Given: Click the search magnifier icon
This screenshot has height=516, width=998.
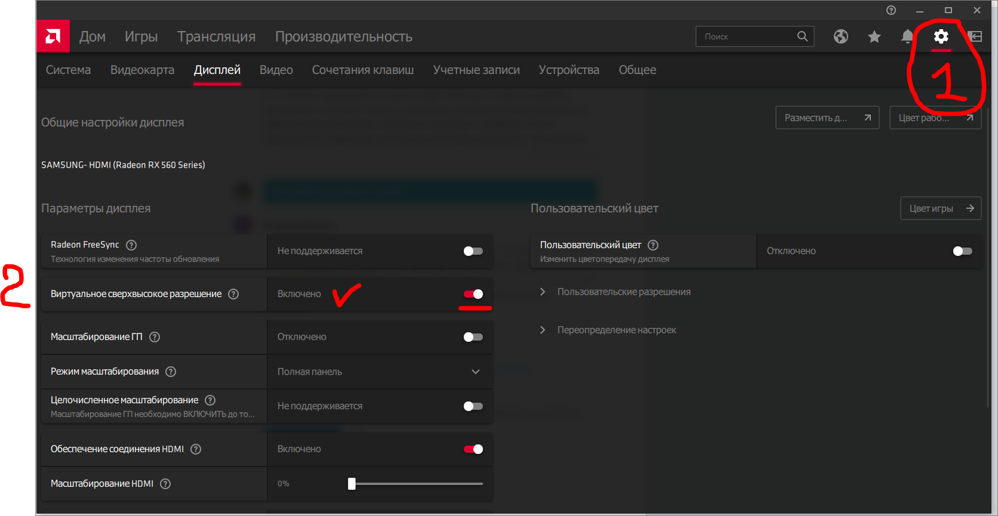Looking at the screenshot, I should 802,36.
